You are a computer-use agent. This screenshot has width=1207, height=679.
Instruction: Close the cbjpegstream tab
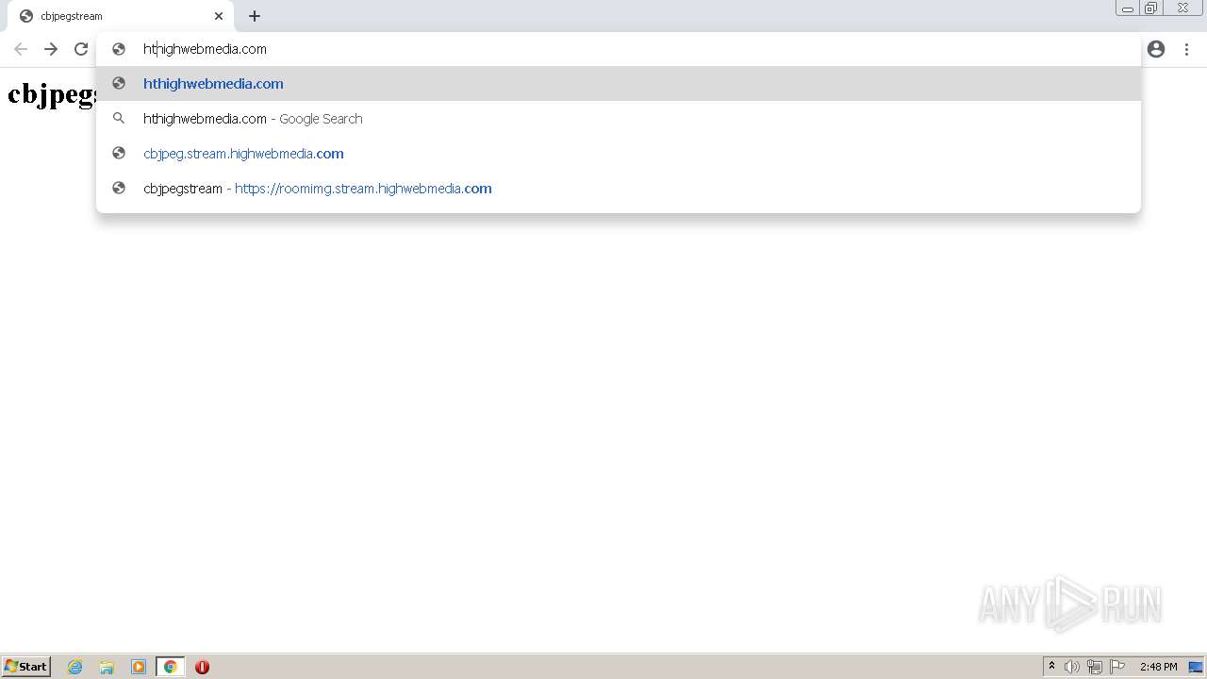click(x=219, y=16)
